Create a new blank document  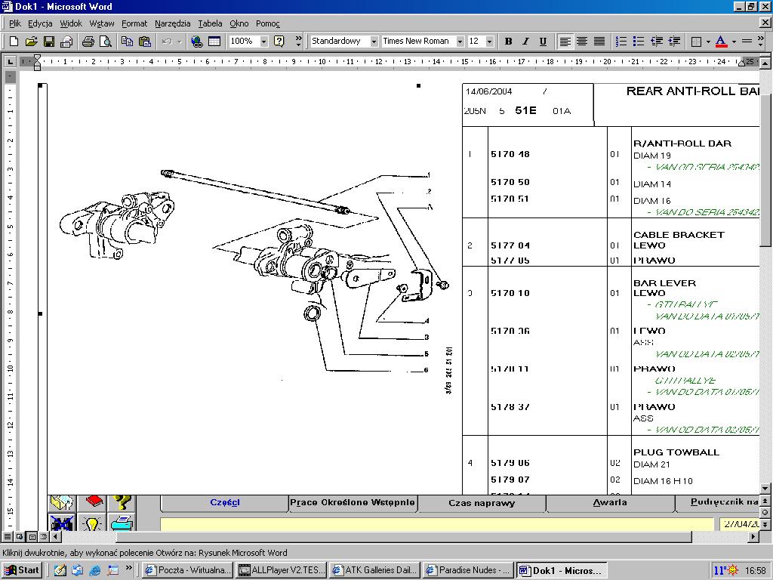(14, 42)
